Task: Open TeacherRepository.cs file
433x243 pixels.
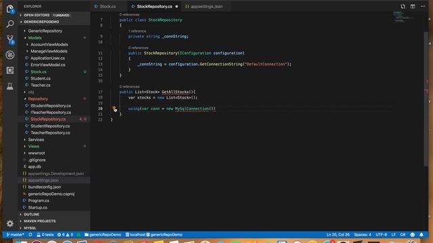Action: [50, 133]
